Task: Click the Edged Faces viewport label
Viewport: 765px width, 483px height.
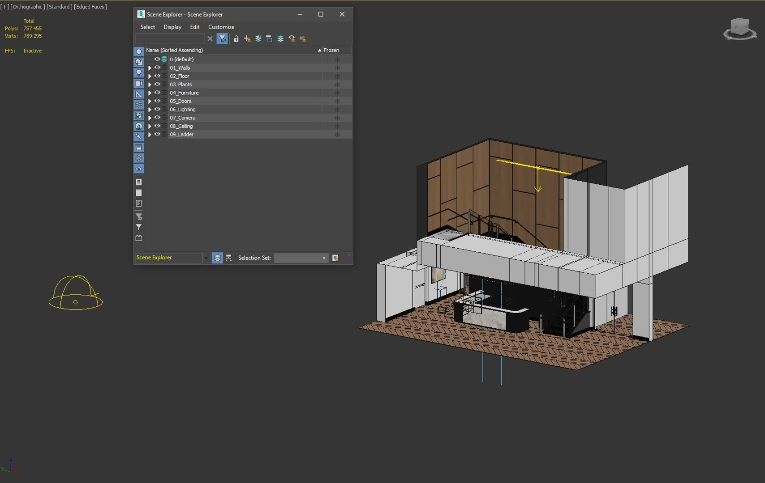Action: pos(90,7)
